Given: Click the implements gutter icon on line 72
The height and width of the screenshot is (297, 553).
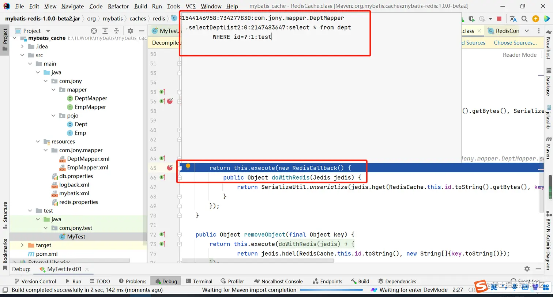Looking at the screenshot, I should click(x=163, y=234).
